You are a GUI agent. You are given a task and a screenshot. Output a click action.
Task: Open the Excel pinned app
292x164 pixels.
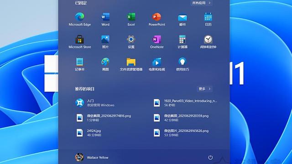point(131,19)
